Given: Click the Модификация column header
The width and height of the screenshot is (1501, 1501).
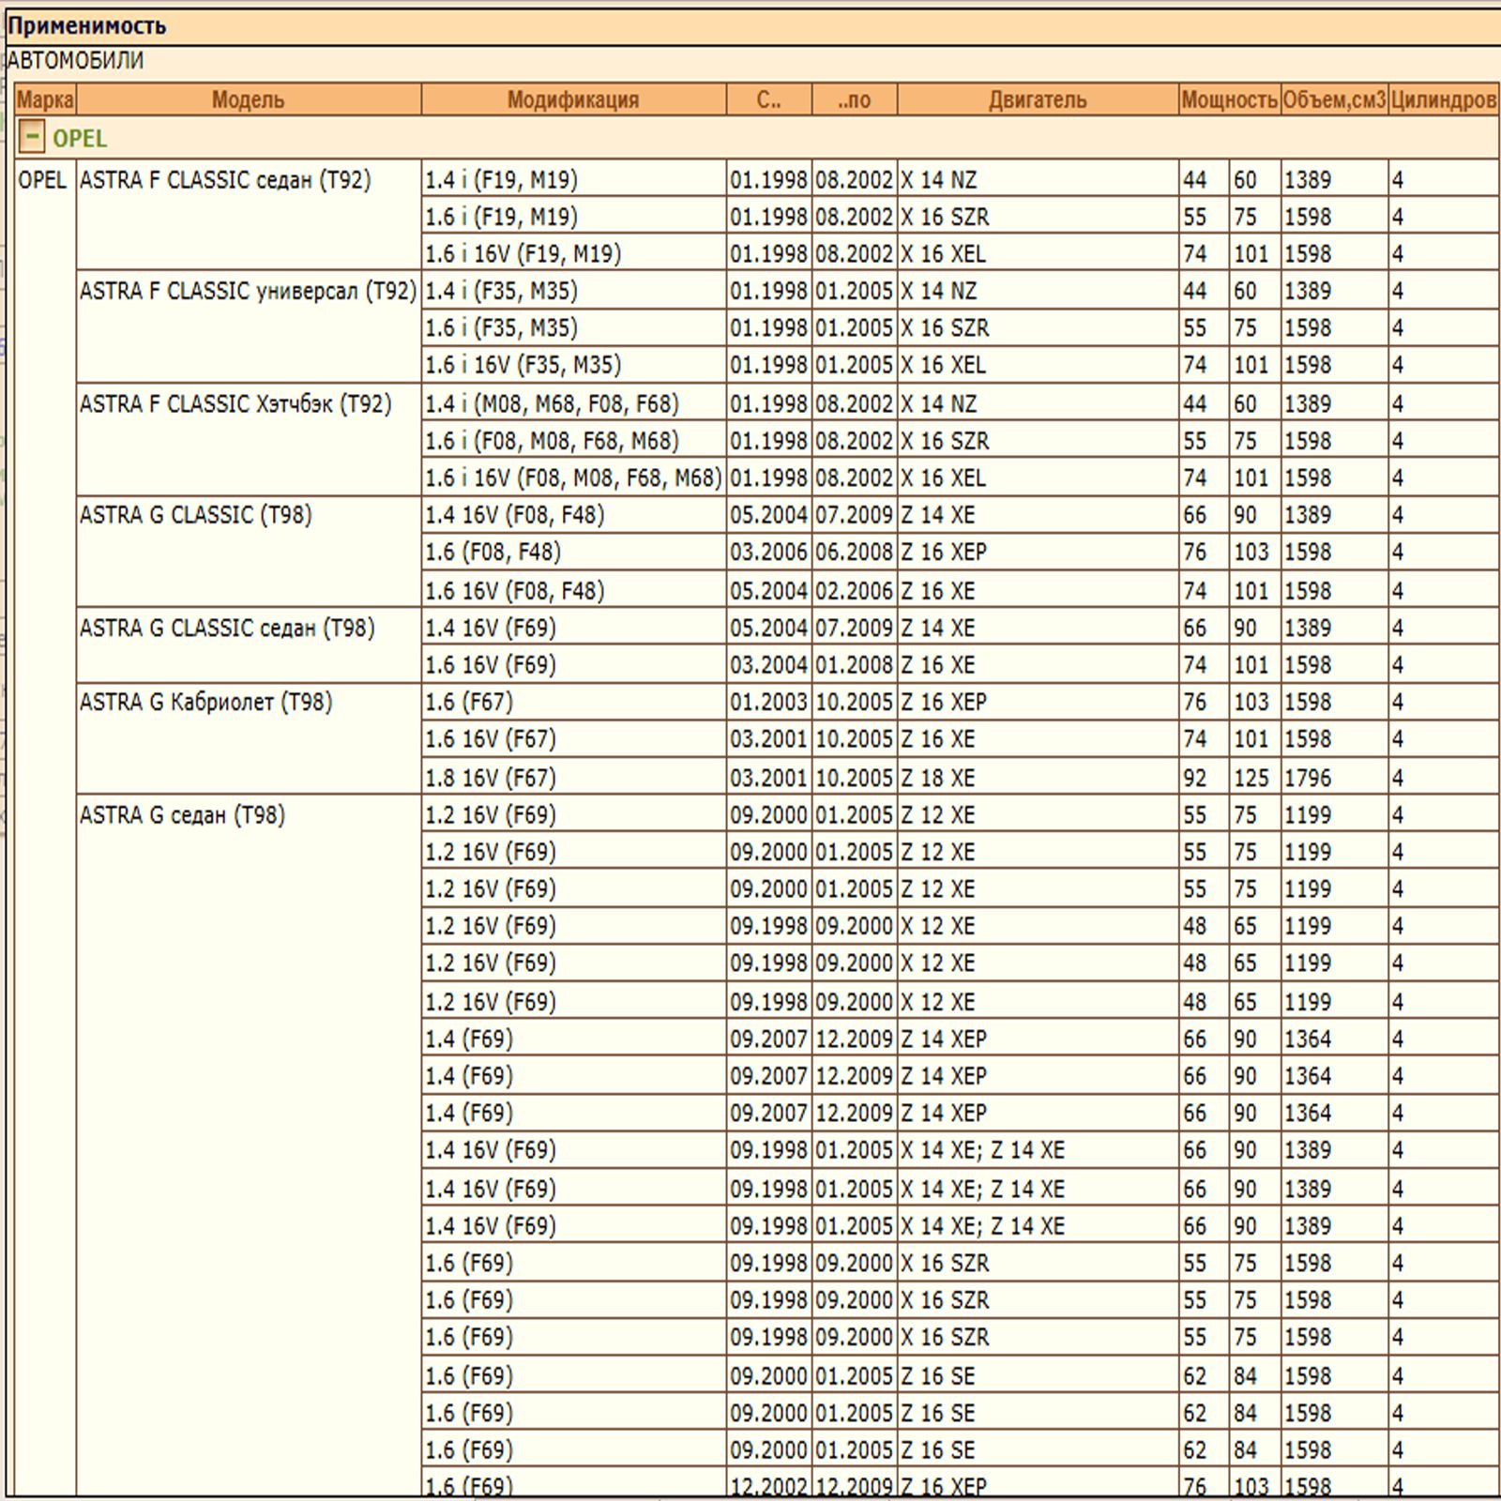Looking at the screenshot, I should click(x=573, y=99).
